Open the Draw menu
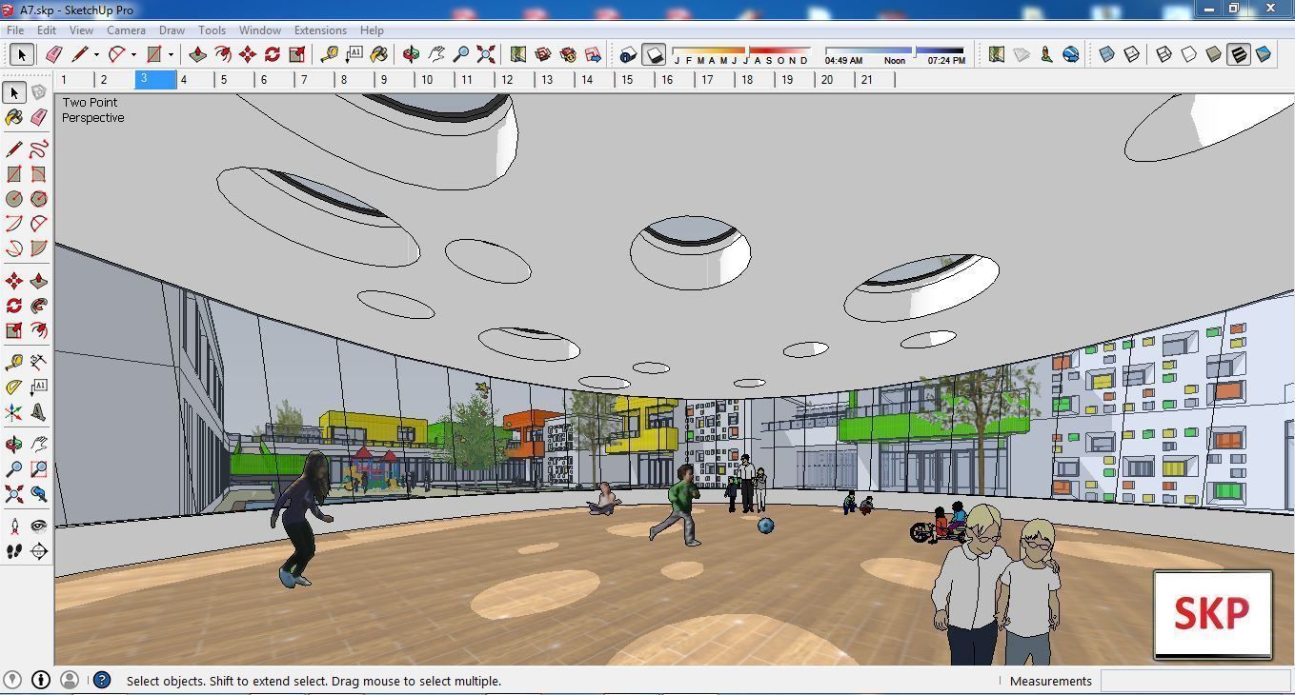 click(x=172, y=30)
